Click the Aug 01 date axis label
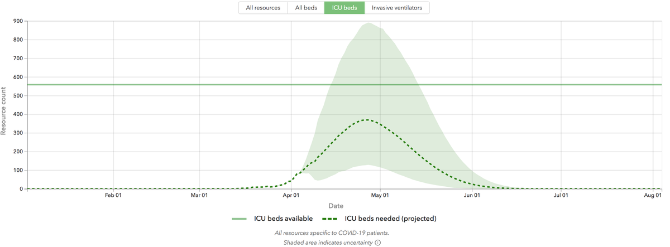 coord(652,195)
